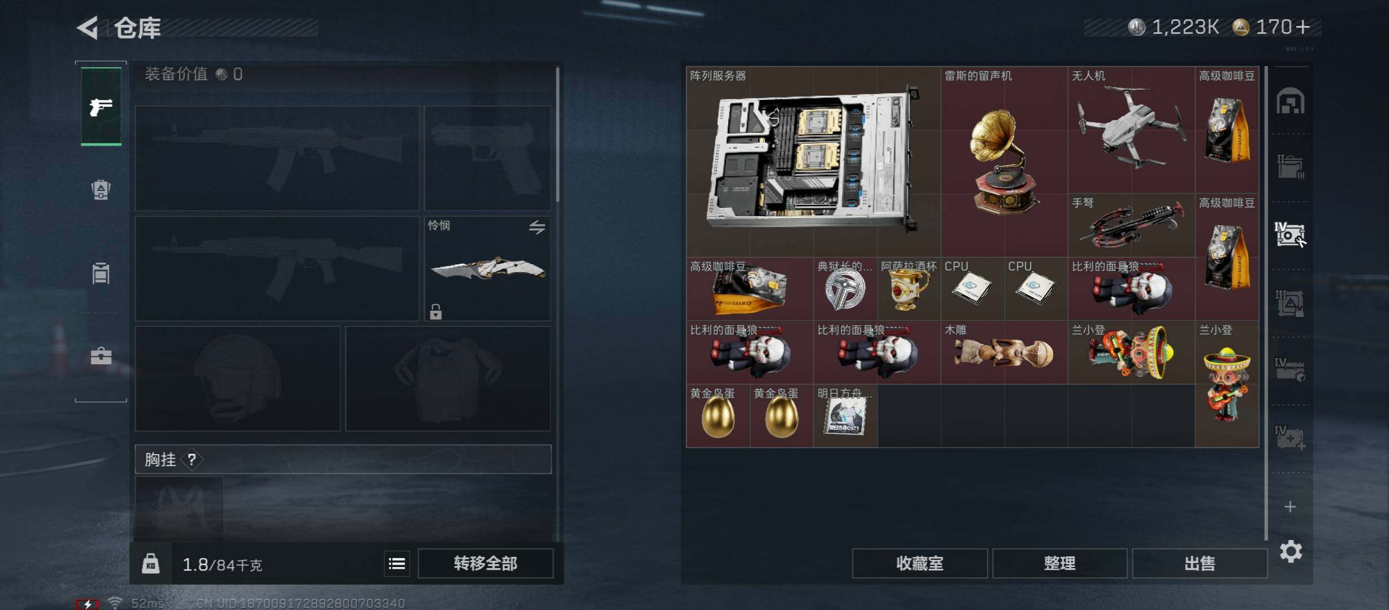Image resolution: width=1389 pixels, height=610 pixels.
Task: Click 出售 to sell items
Action: [x=1200, y=564]
